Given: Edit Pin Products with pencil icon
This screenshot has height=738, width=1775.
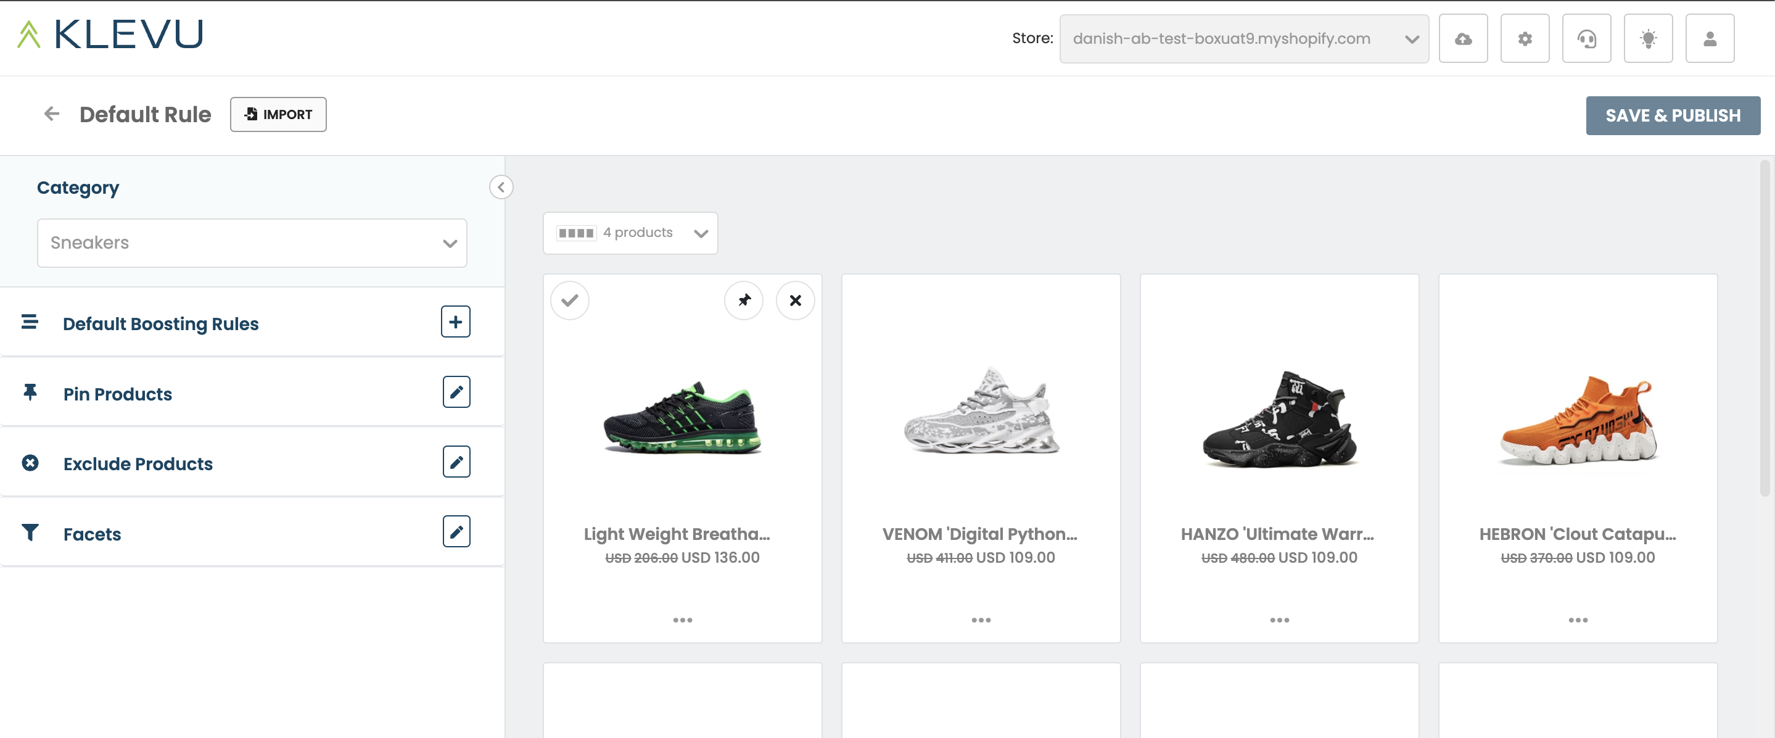Looking at the screenshot, I should click(456, 392).
